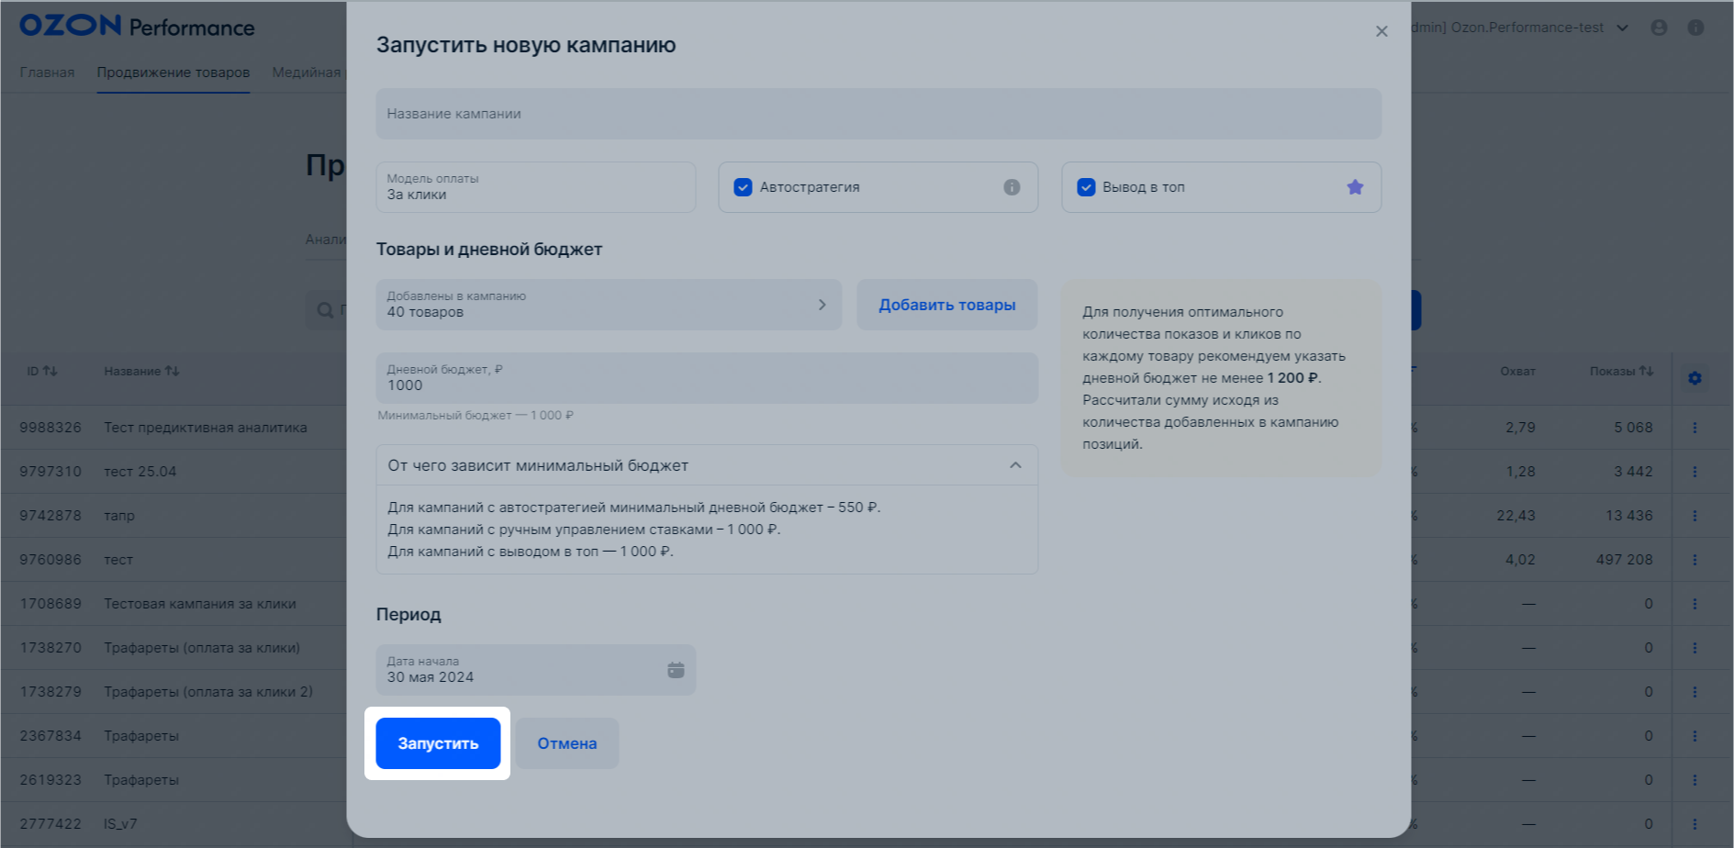The width and height of the screenshot is (1734, 848).
Task: Open the account switcher dropdown arrow
Action: [1622, 28]
